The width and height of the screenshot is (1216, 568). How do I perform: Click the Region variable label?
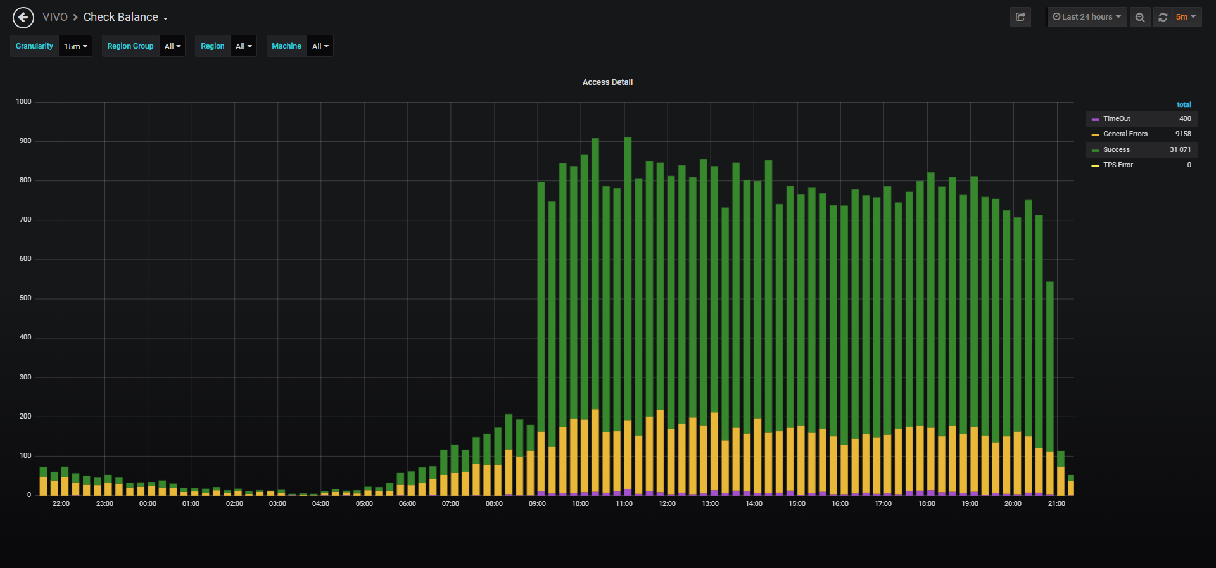213,46
